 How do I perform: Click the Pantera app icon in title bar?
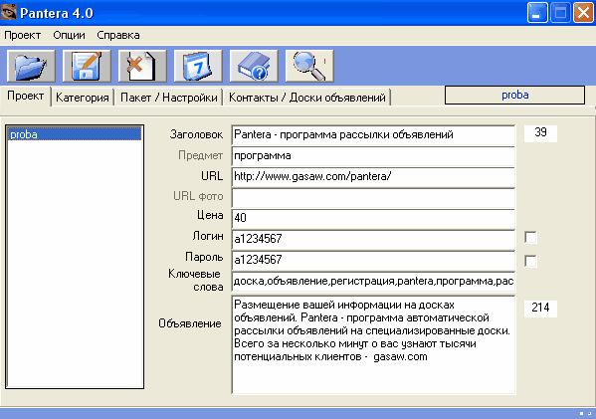click(8, 12)
